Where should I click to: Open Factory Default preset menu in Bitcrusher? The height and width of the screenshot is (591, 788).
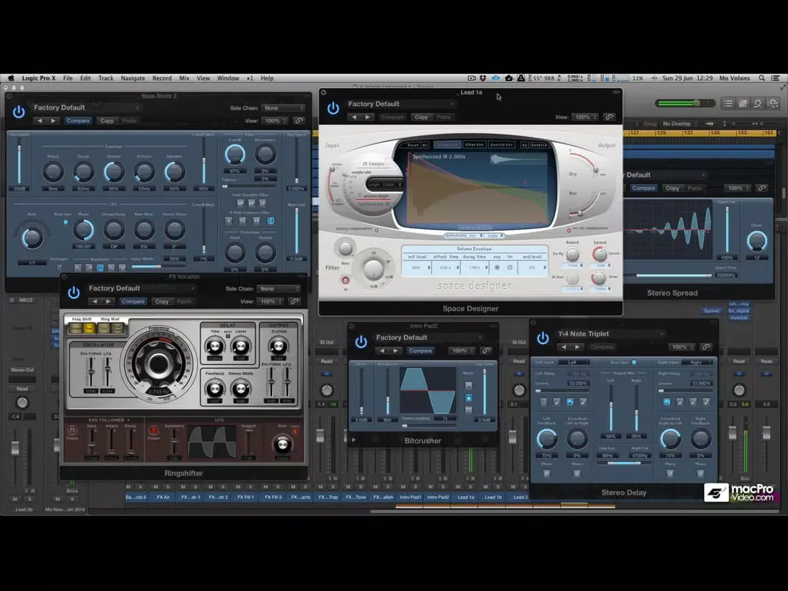pos(429,338)
